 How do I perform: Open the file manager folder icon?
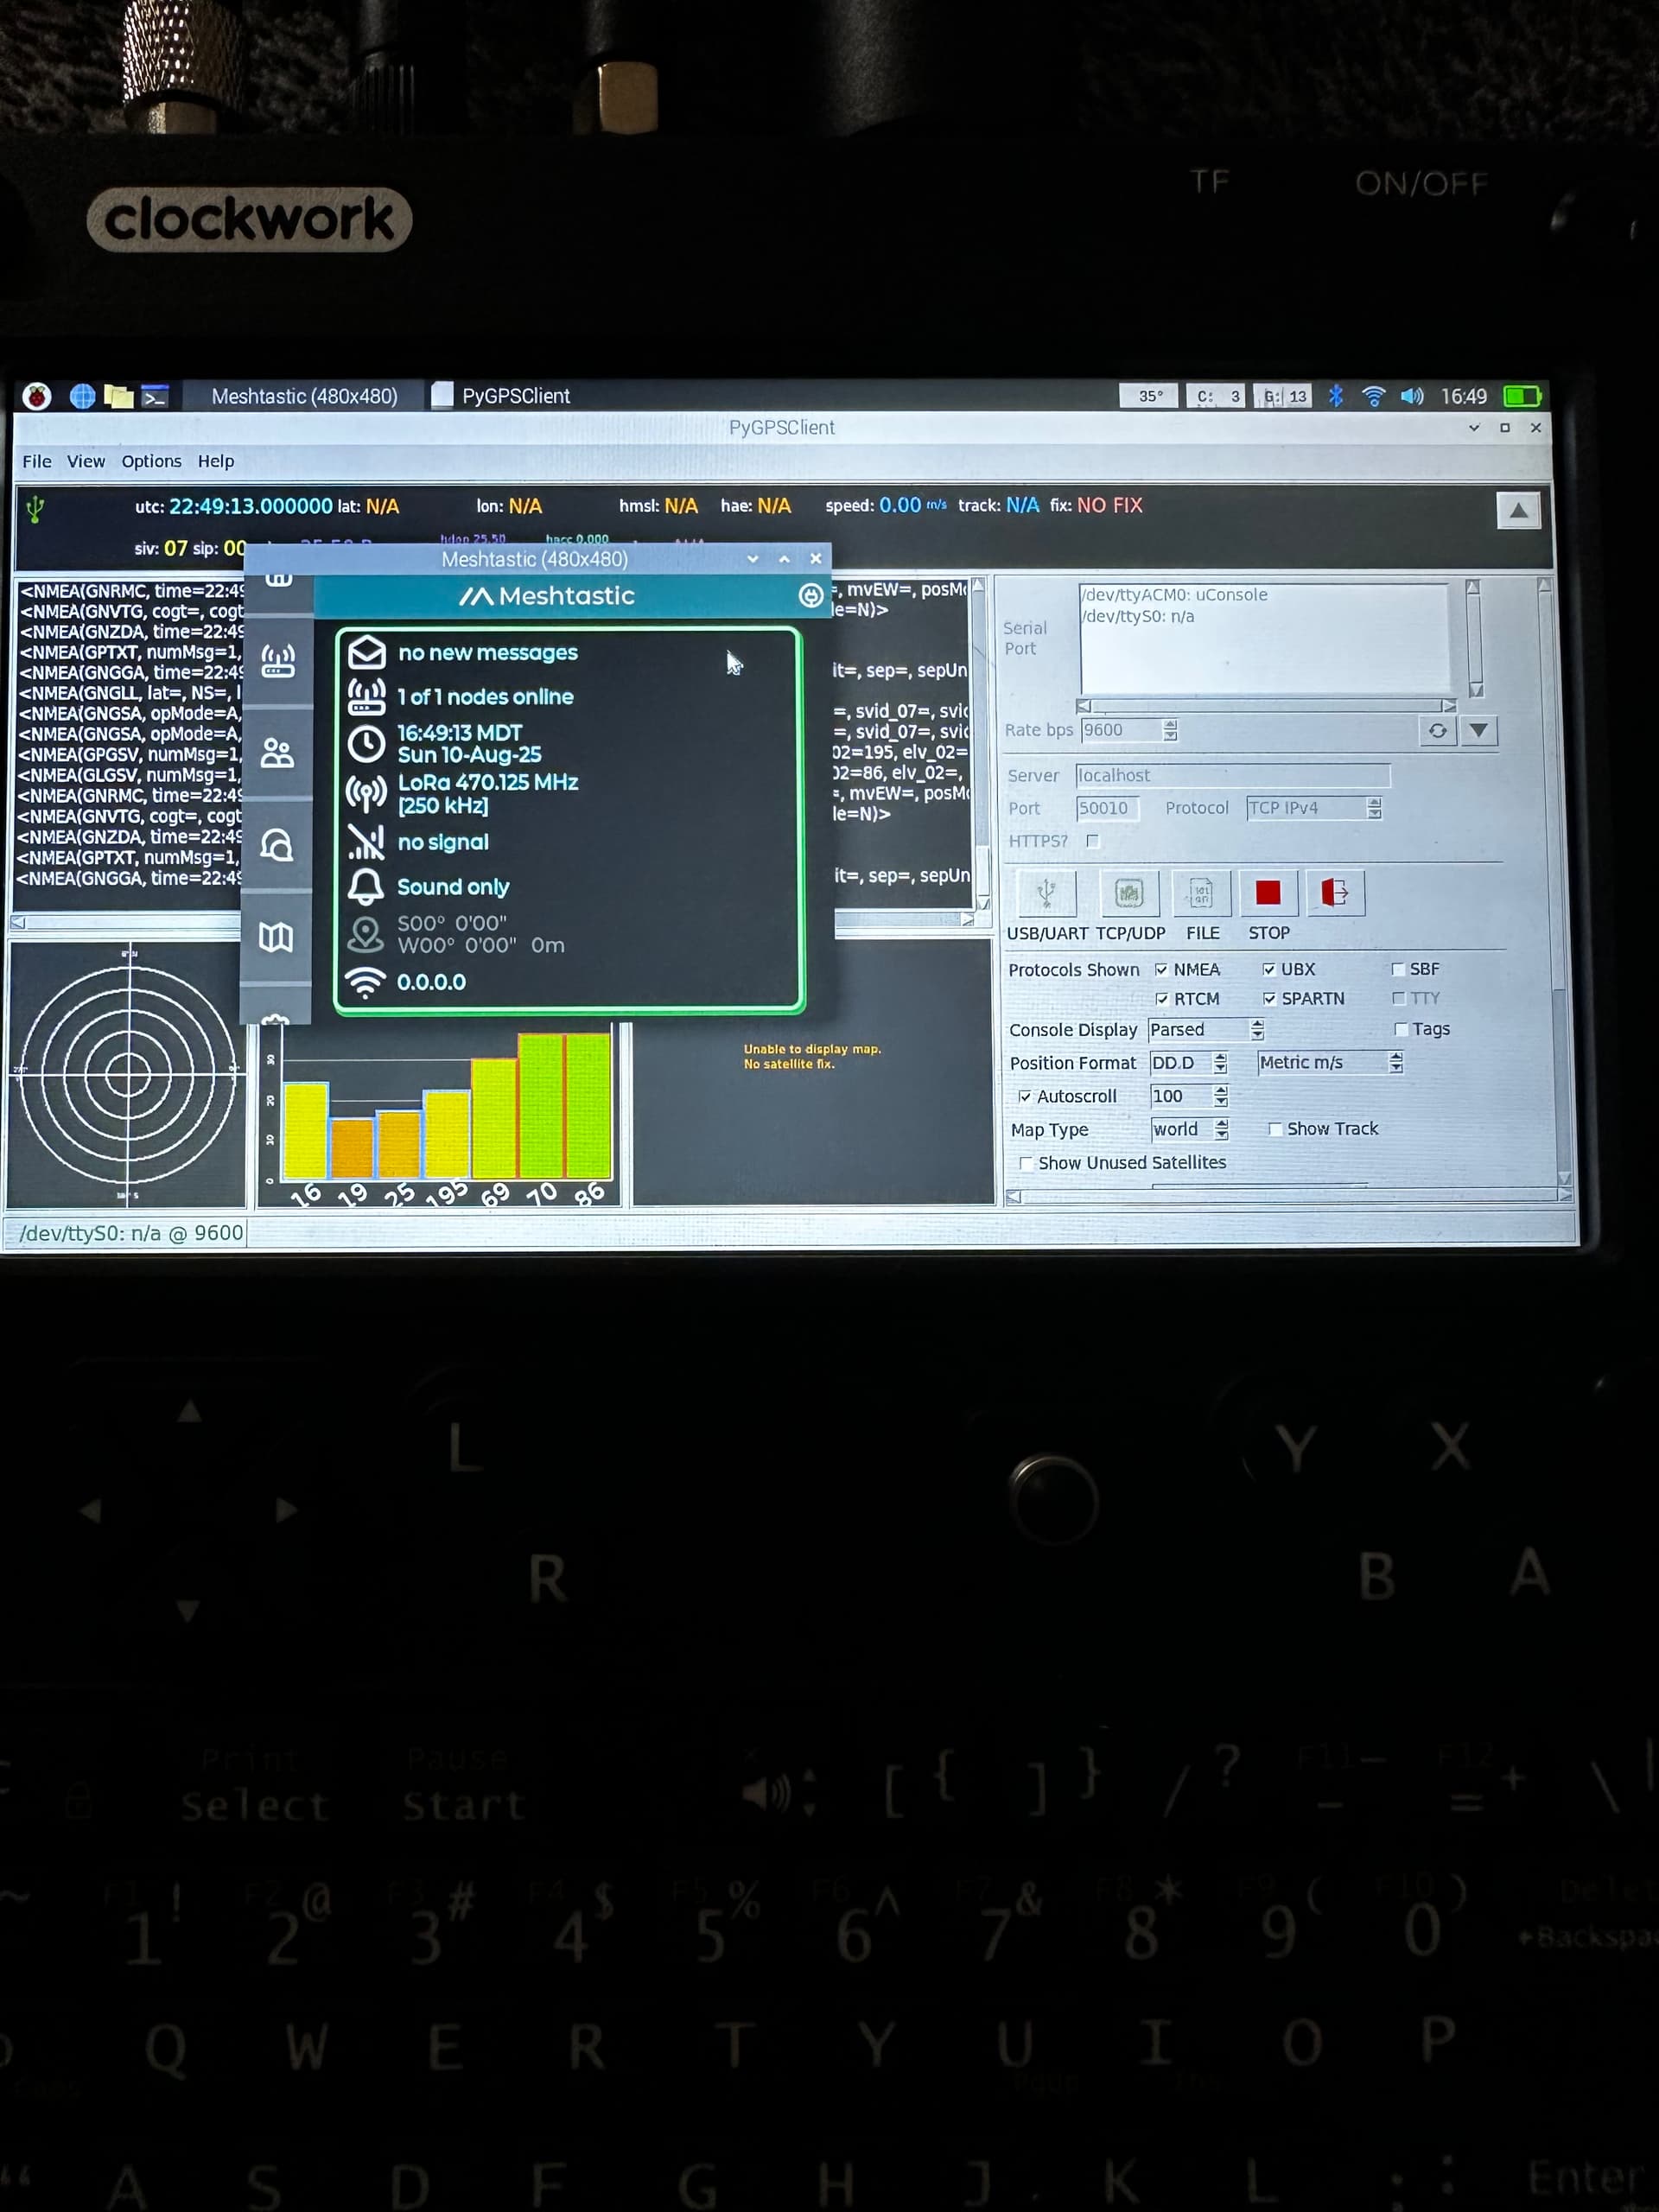tap(119, 396)
